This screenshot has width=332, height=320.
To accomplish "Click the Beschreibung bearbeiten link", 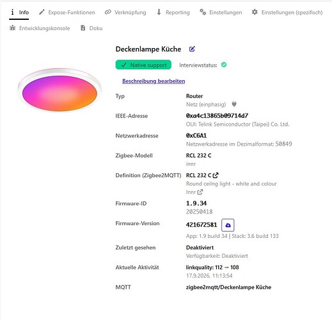I will click(154, 81).
